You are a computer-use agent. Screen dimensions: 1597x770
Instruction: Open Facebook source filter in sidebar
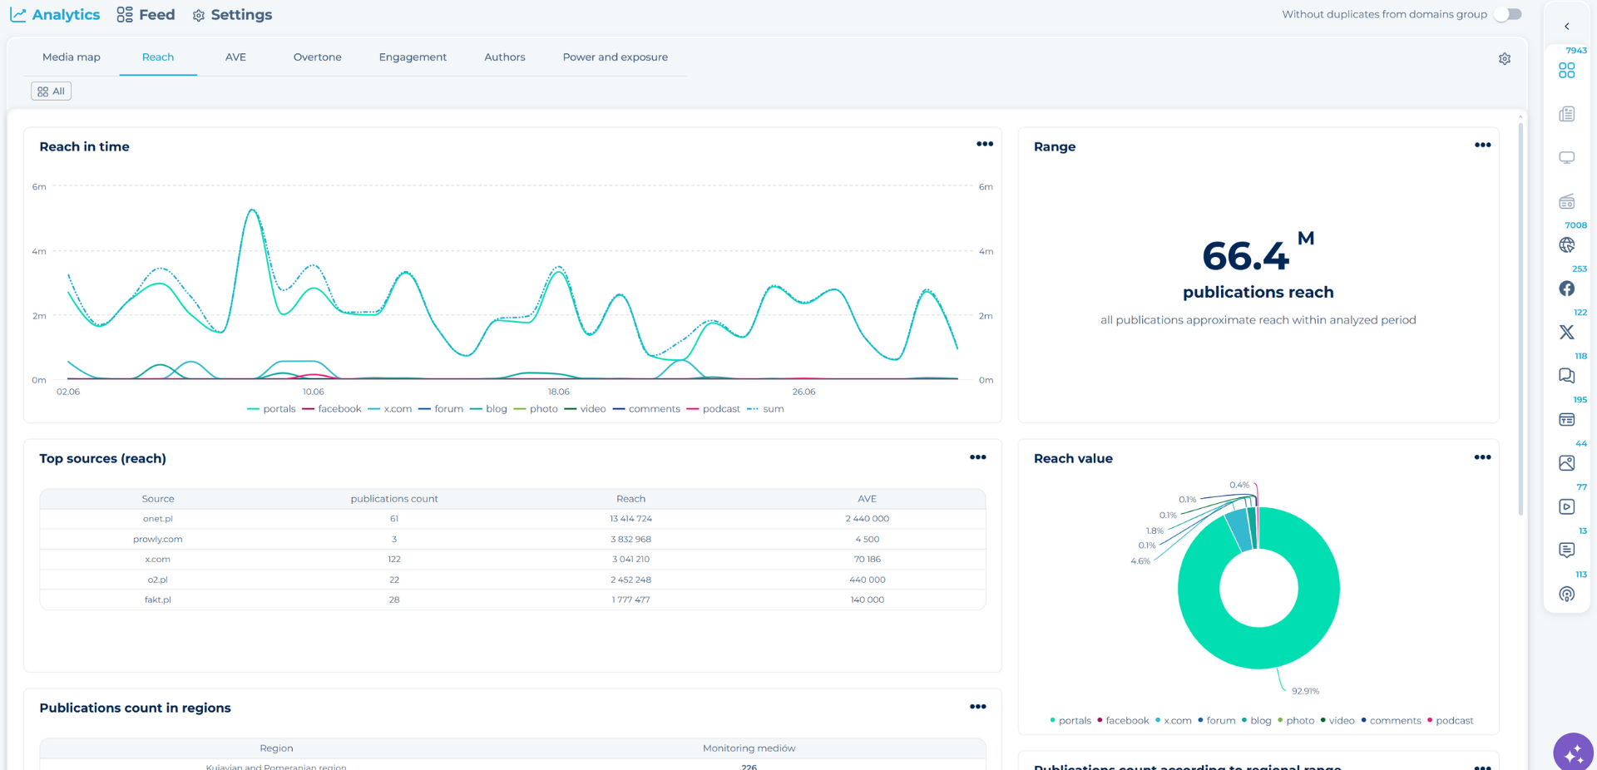point(1566,289)
